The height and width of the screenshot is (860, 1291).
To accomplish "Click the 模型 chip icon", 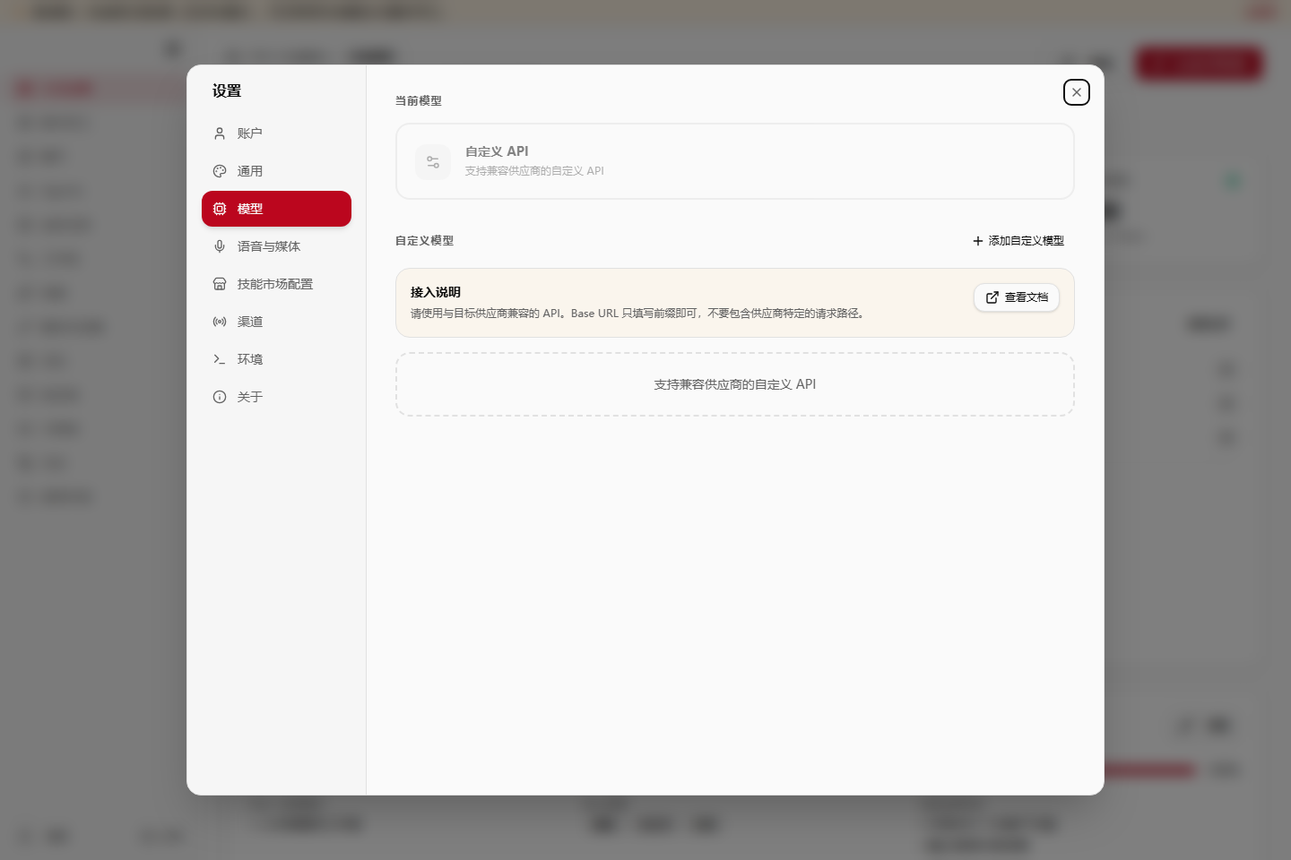I will click(x=220, y=209).
